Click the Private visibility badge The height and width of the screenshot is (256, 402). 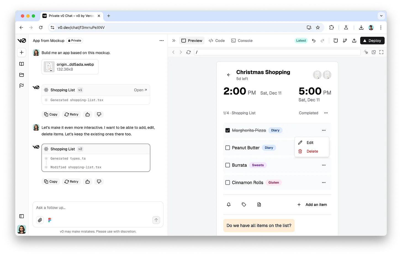point(75,41)
